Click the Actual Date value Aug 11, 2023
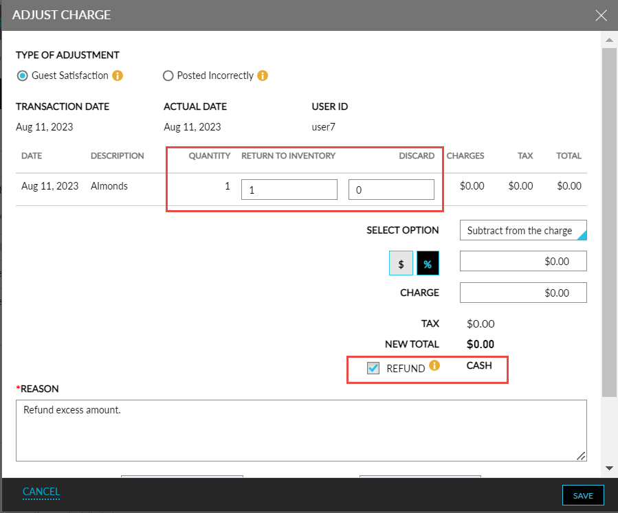 [x=192, y=127]
